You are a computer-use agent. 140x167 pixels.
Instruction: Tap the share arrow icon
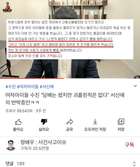tap(70, 122)
